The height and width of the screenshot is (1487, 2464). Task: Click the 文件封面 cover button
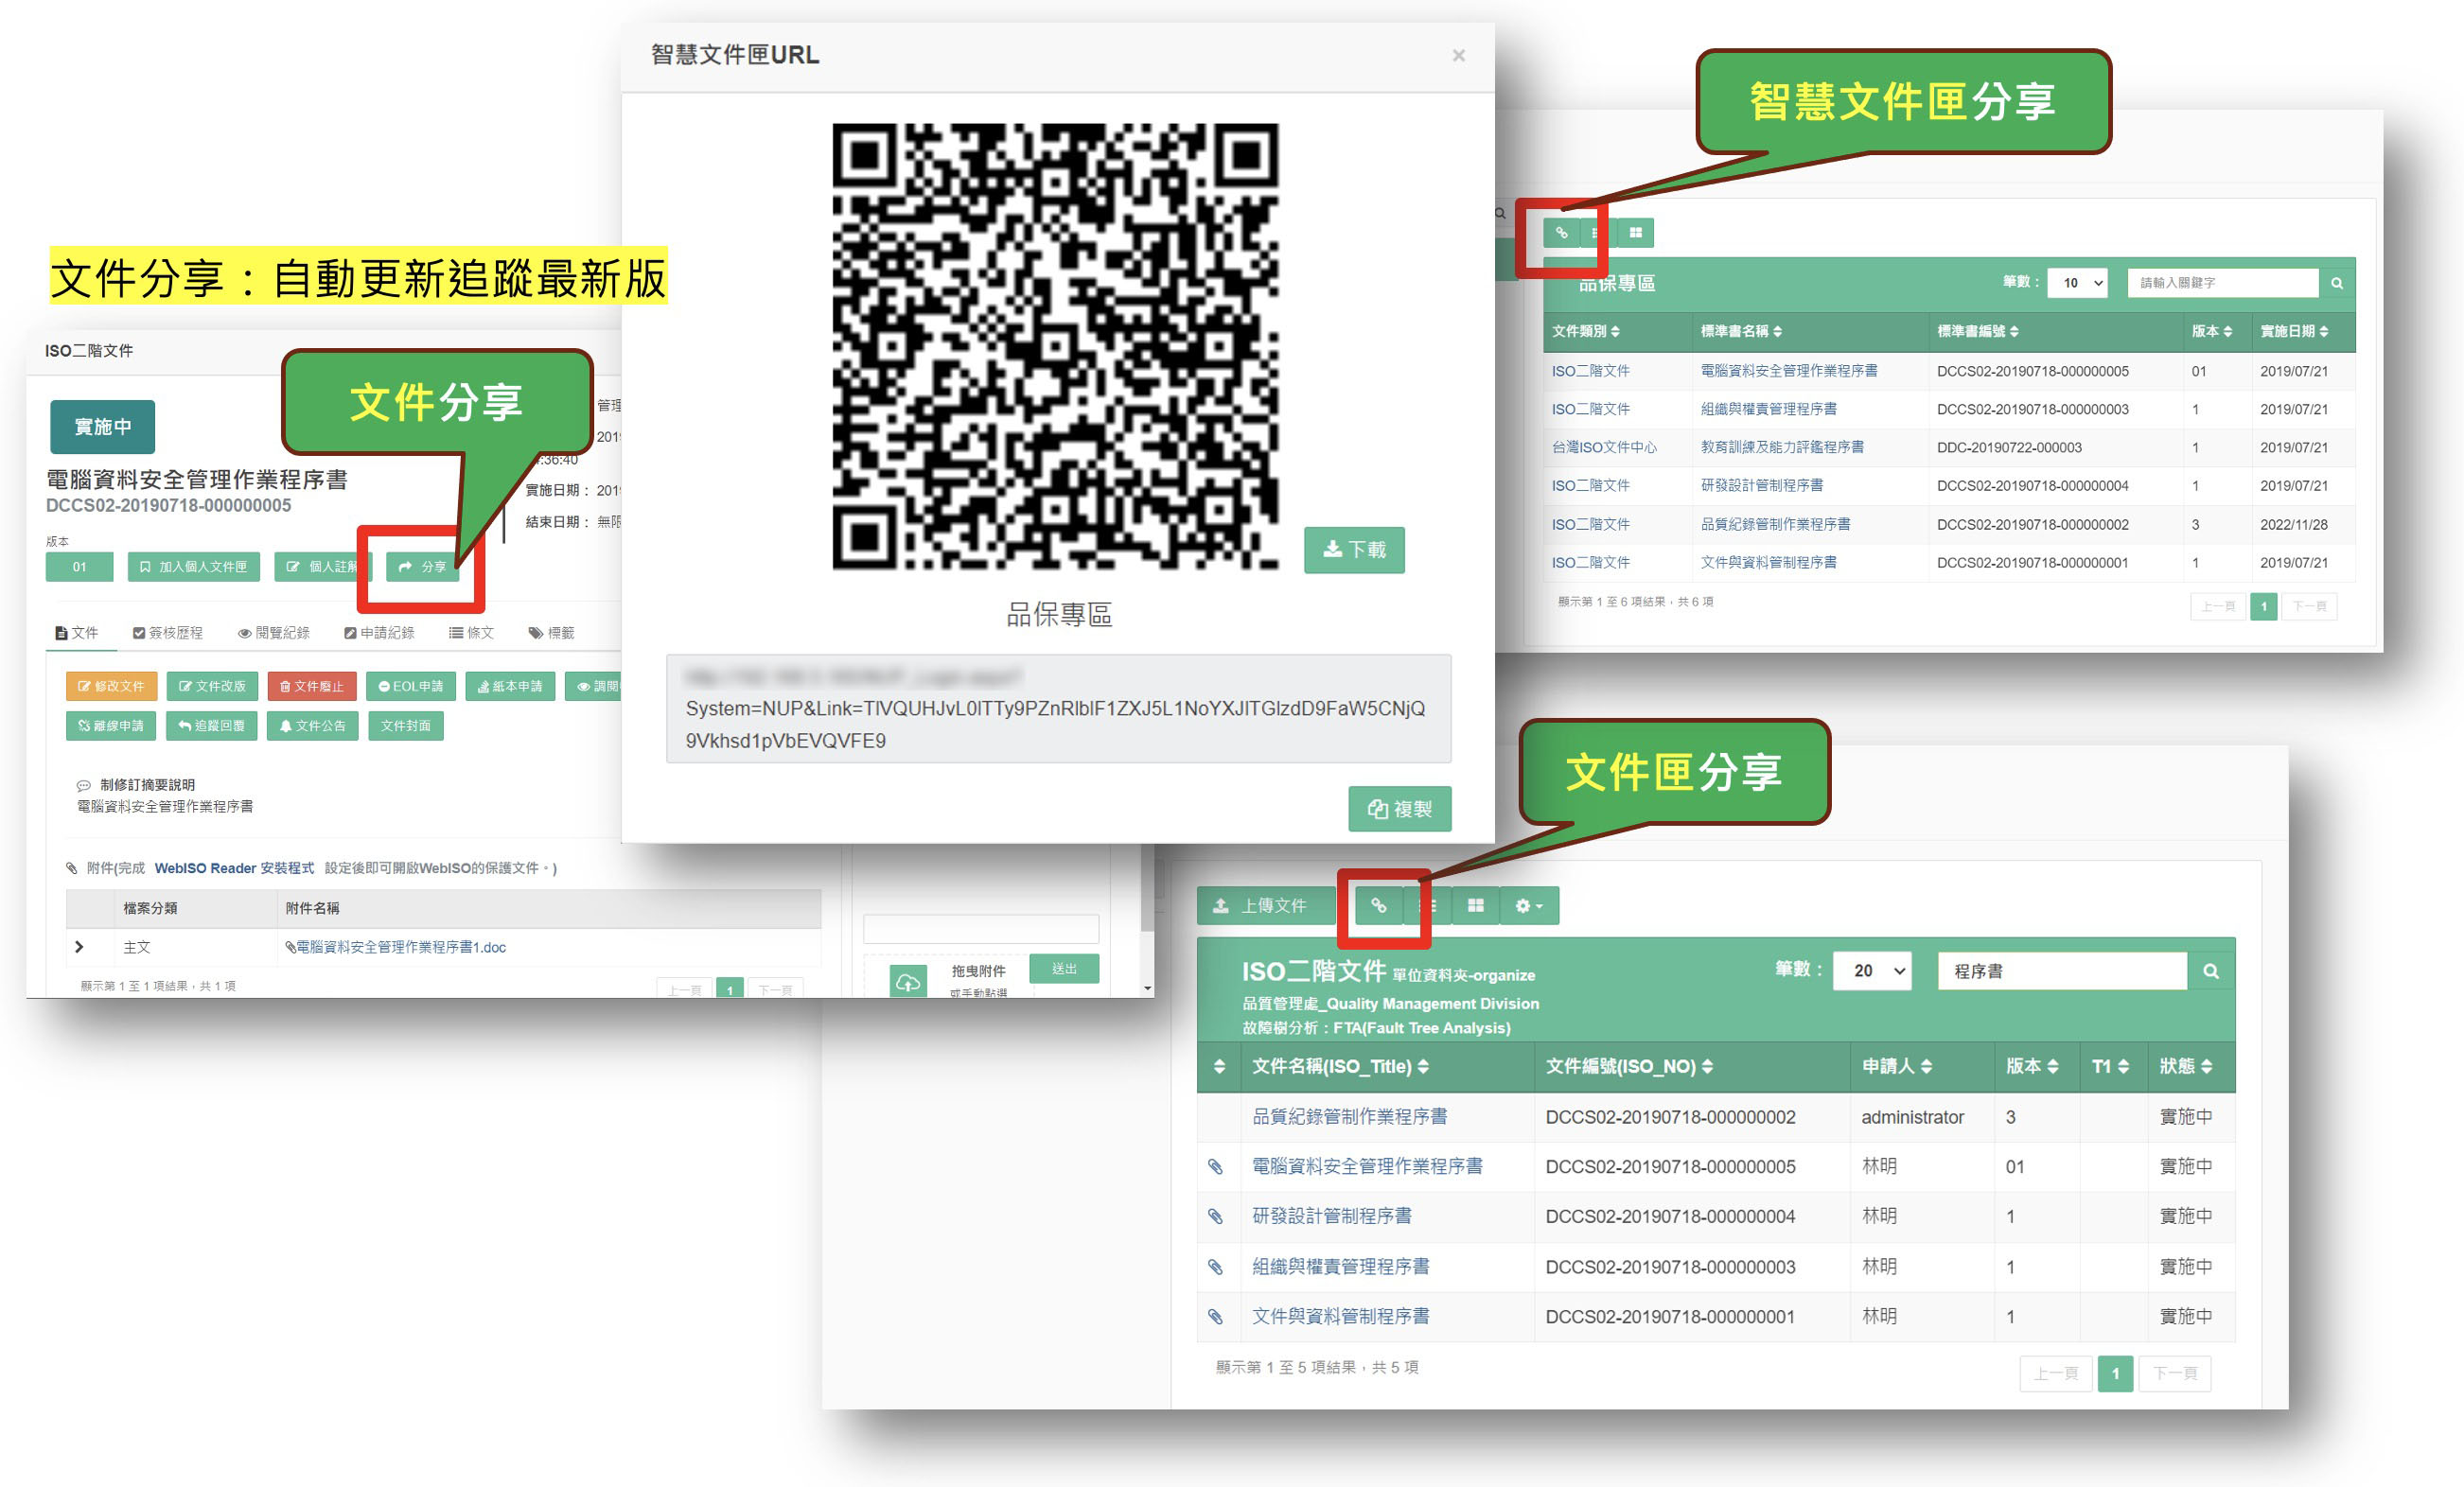pos(405,725)
